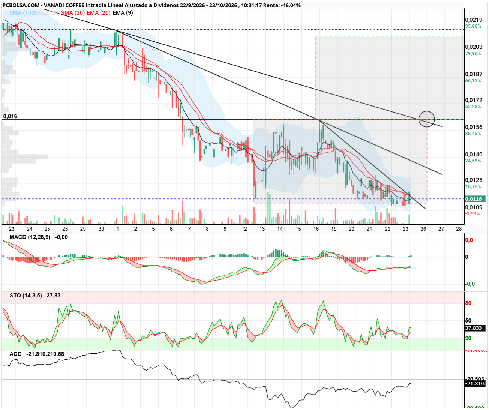489x410 pixels.
Task: Click the 0,0156 price axis label
Action: 474,127
